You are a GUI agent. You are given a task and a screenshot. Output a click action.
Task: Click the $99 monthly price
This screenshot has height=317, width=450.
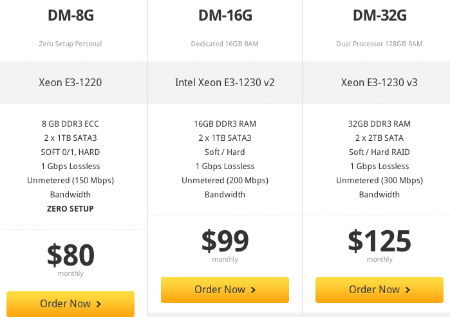tap(225, 240)
